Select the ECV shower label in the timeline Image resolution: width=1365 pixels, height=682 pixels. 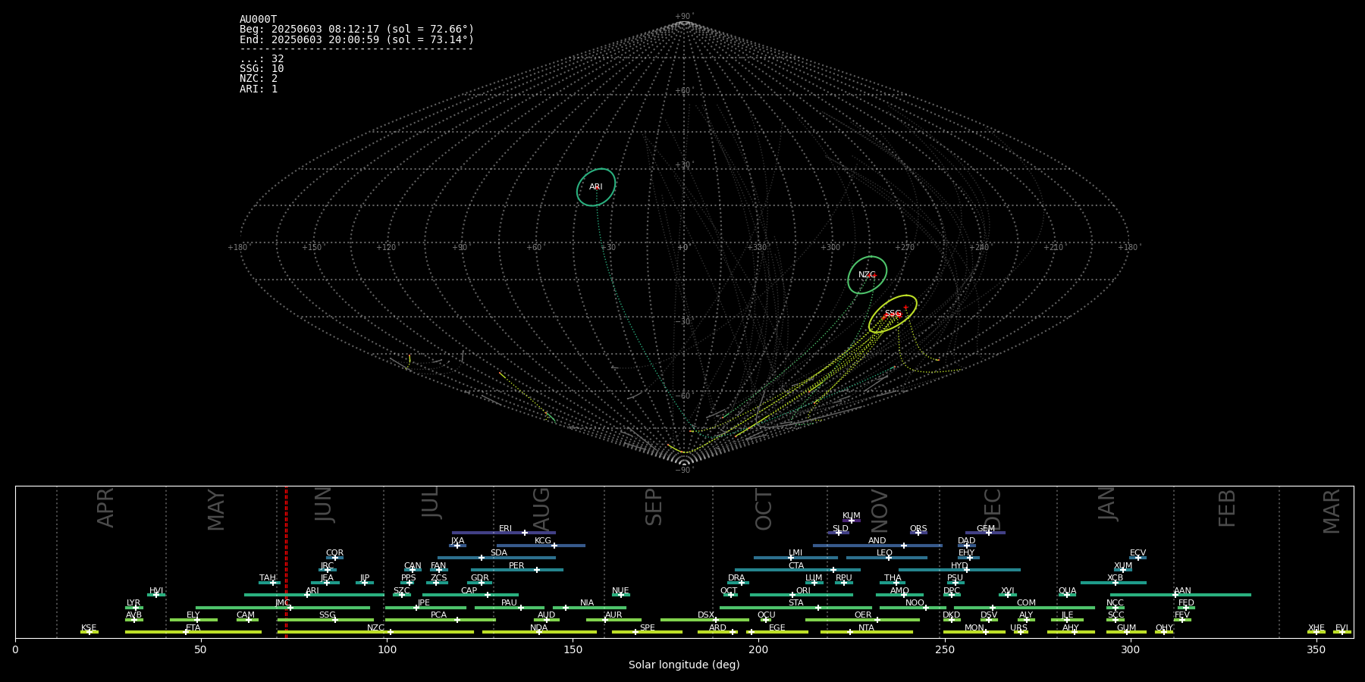[1137, 553]
